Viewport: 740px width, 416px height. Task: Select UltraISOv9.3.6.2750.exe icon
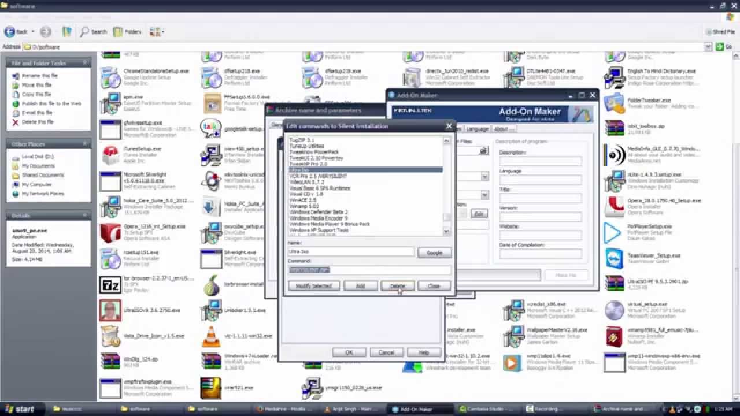click(110, 311)
